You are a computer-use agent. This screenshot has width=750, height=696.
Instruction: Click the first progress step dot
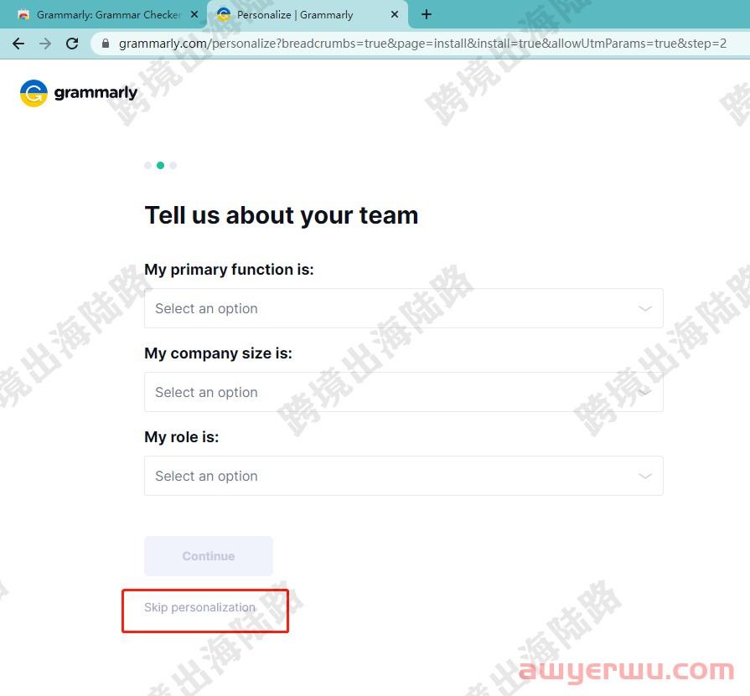(147, 165)
